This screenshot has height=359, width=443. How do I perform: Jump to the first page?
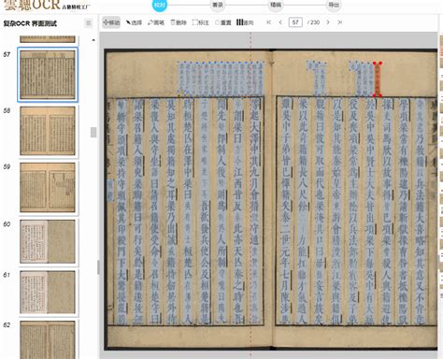pyautogui.click(x=269, y=22)
